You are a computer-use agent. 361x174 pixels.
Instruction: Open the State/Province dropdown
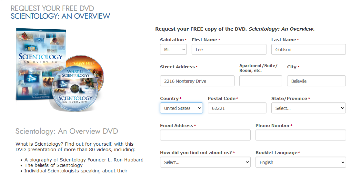pos(308,108)
